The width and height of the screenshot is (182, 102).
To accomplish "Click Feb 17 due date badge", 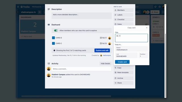I will click(x=103, y=38).
